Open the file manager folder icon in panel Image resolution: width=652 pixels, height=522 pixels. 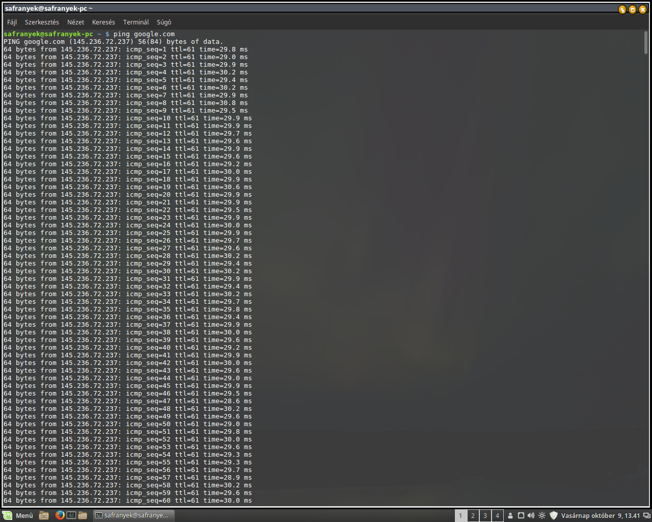pyautogui.click(x=83, y=515)
